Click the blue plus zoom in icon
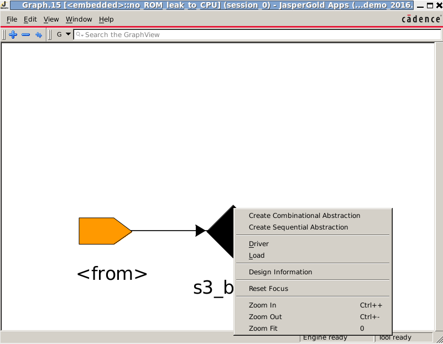 (13, 35)
